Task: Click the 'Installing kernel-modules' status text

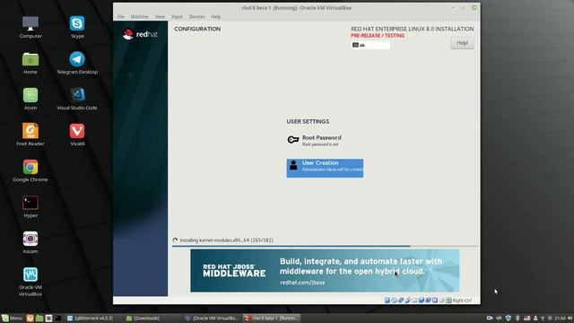Action: tap(226, 240)
